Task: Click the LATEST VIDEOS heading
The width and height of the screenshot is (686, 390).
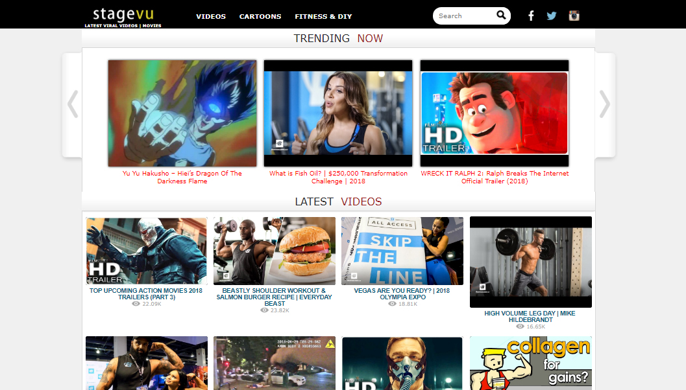Action: 338,201
